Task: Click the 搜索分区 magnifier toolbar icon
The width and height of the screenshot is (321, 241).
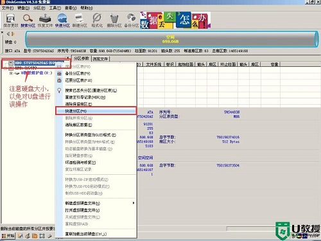Action: [x=28, y=20]
